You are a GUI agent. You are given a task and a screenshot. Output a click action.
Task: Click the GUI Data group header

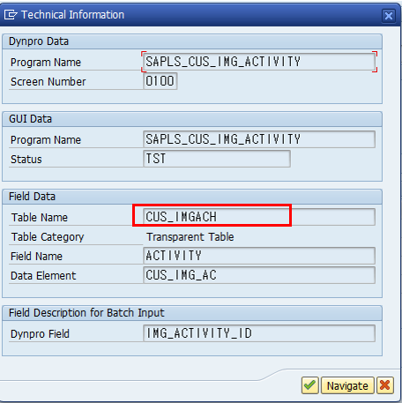pyautogui.click(x=192, y=119)
